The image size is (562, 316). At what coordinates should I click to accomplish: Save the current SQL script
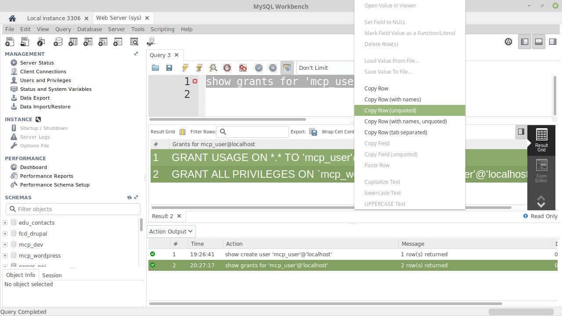(x=169, y=68)
